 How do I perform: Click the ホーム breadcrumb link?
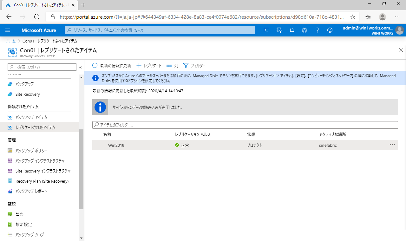pyautogui.click(x=11, y=41)
